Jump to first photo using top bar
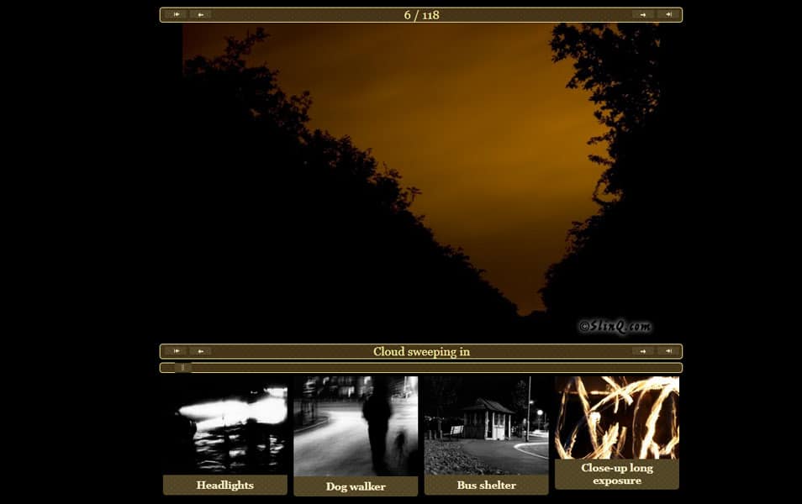The width and height of the screenshot is (802, 504). [176, 14]
